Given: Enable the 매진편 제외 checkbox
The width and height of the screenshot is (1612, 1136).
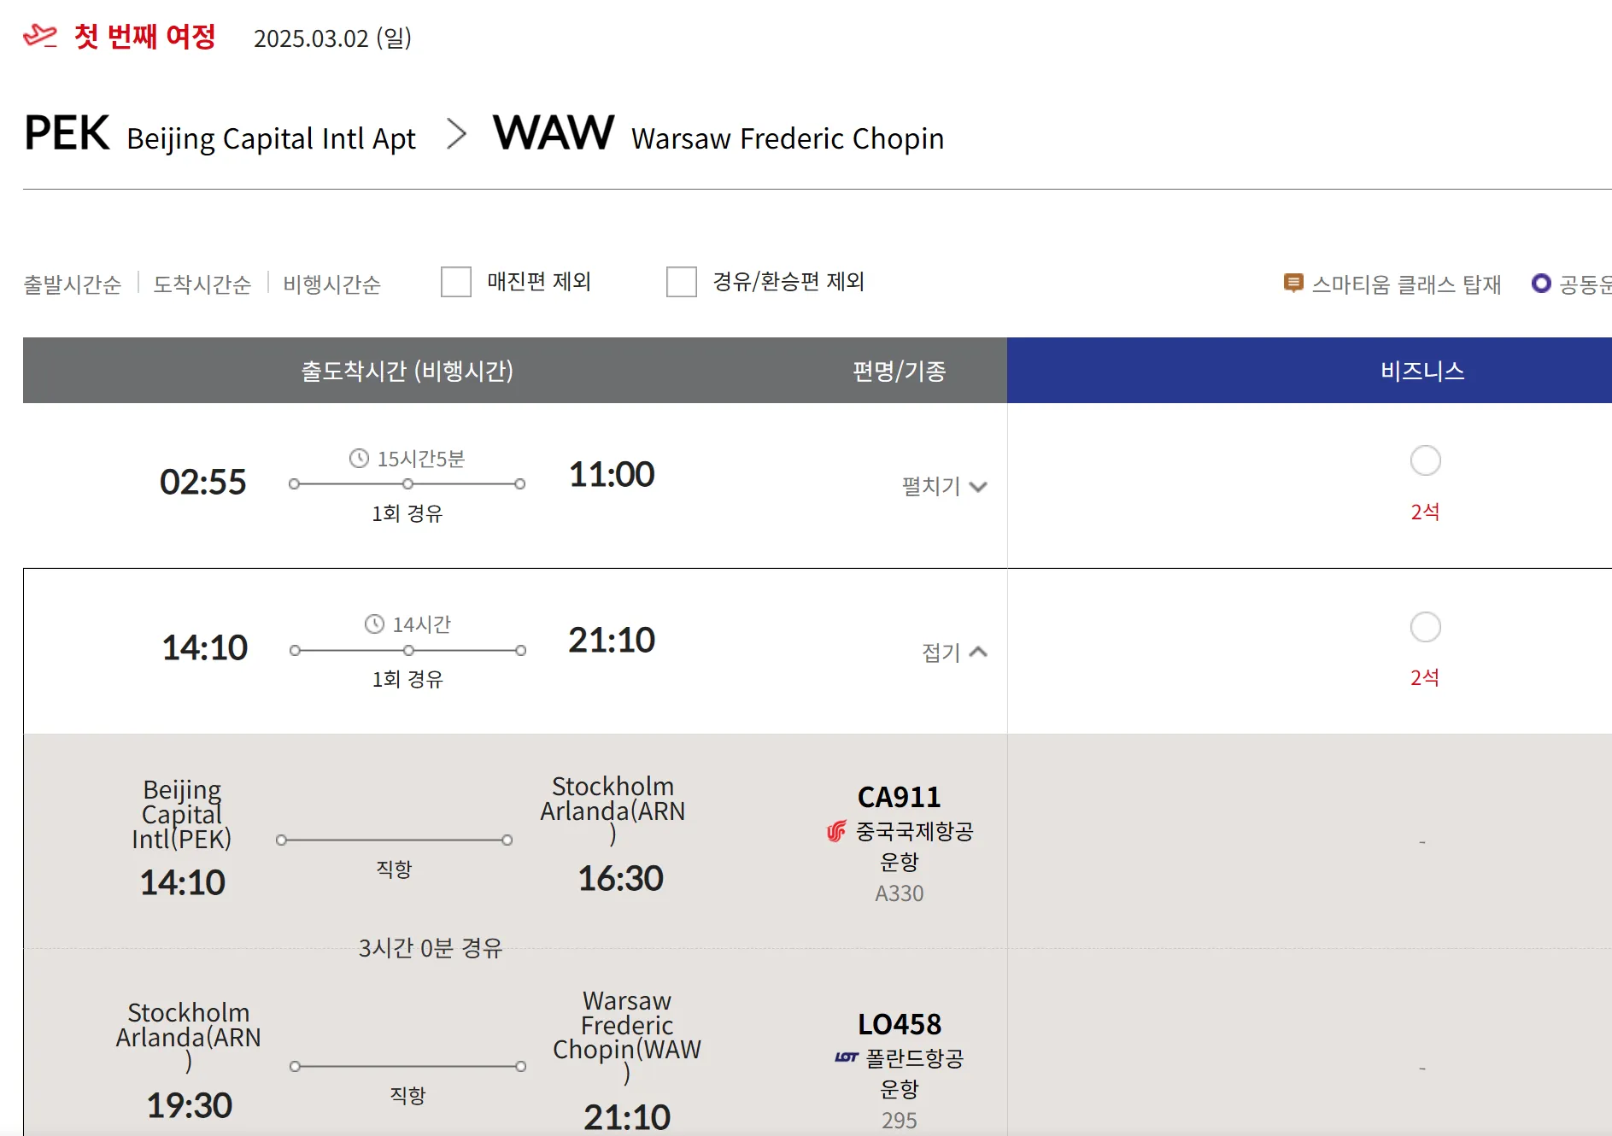Looking at the screenshot, I should 456,282.
